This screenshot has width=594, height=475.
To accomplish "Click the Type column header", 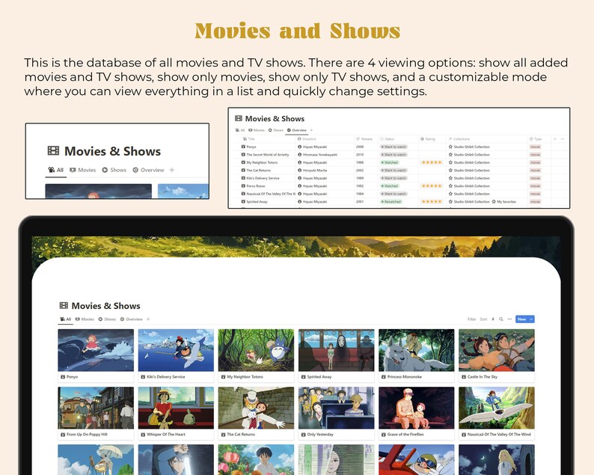I will (536, 139).
